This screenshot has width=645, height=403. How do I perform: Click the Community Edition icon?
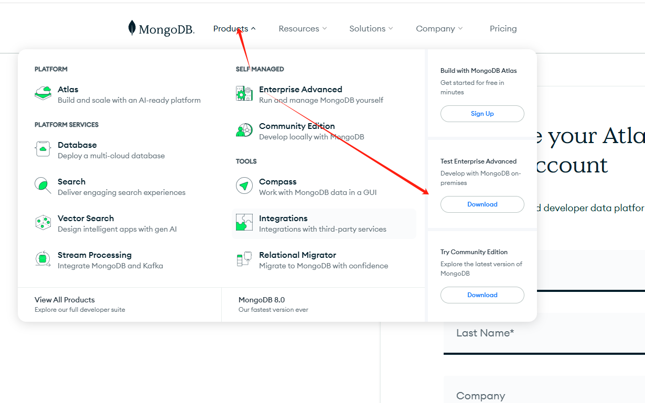coord(244,130)
